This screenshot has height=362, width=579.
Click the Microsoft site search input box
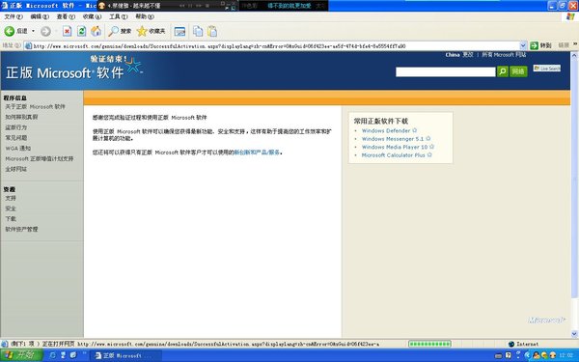point(445,71)
